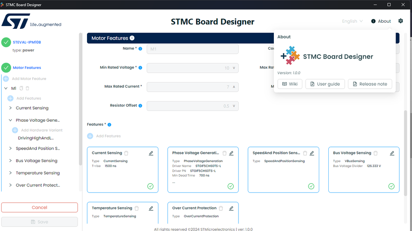
Task: Open the Min Rated Voltage dropdown
Action: click(193, 68)
